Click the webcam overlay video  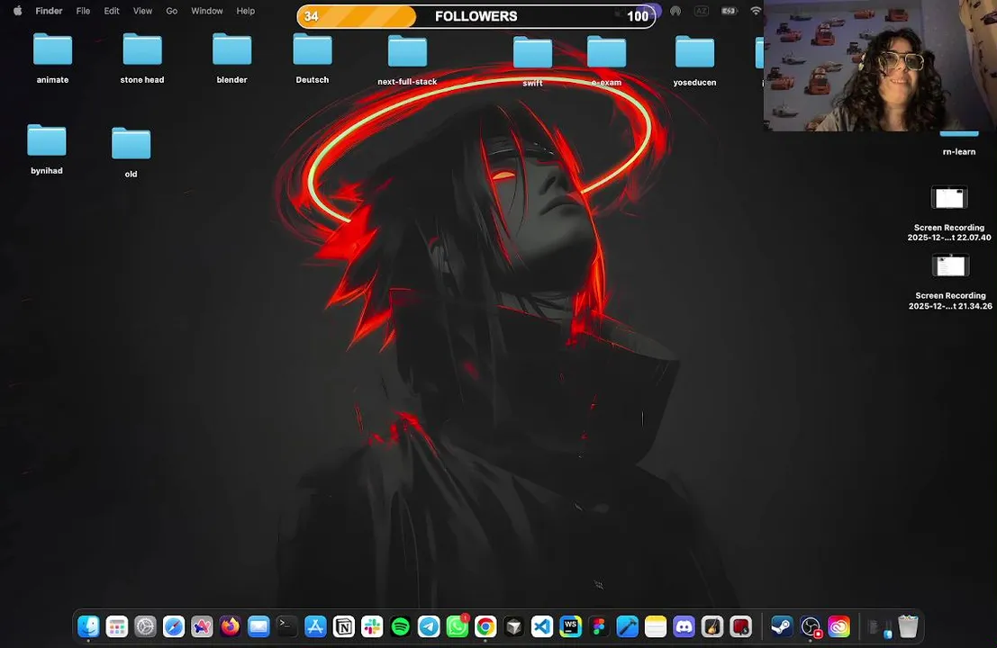coord(880,66)
